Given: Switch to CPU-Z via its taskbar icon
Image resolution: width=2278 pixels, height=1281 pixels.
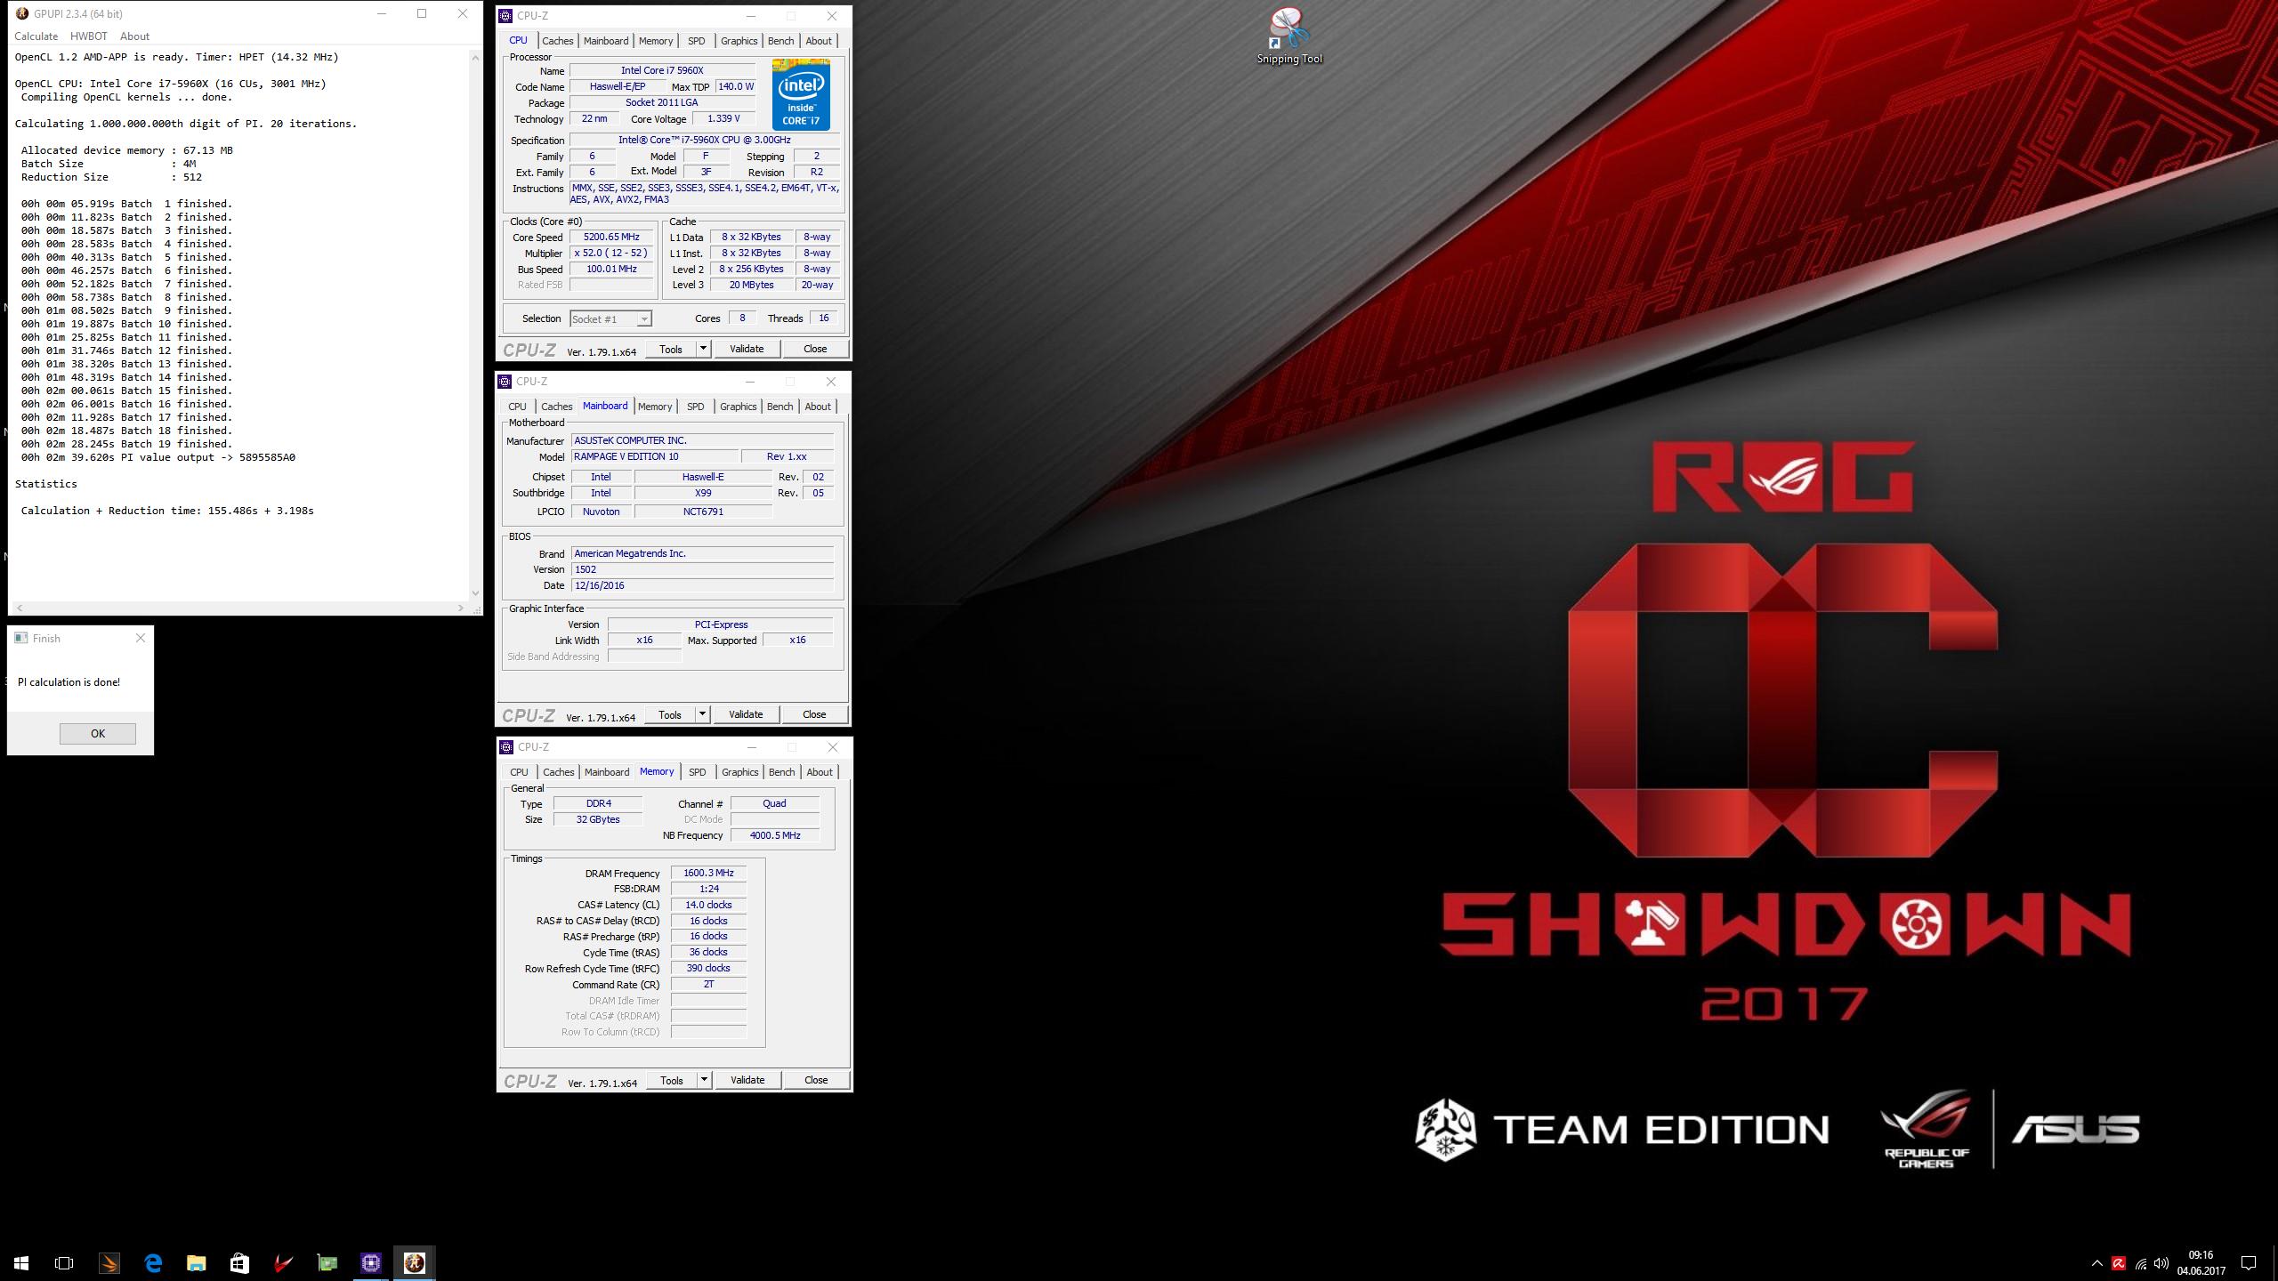Looking at the screenshot, I should coord(371,1262).
